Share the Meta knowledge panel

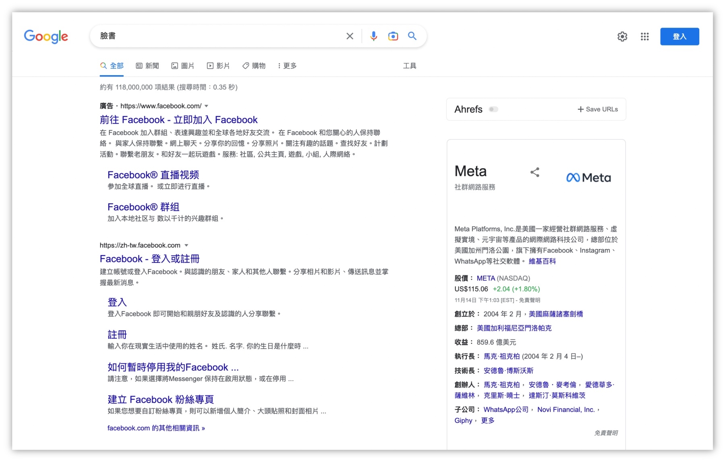coord(535,172)
